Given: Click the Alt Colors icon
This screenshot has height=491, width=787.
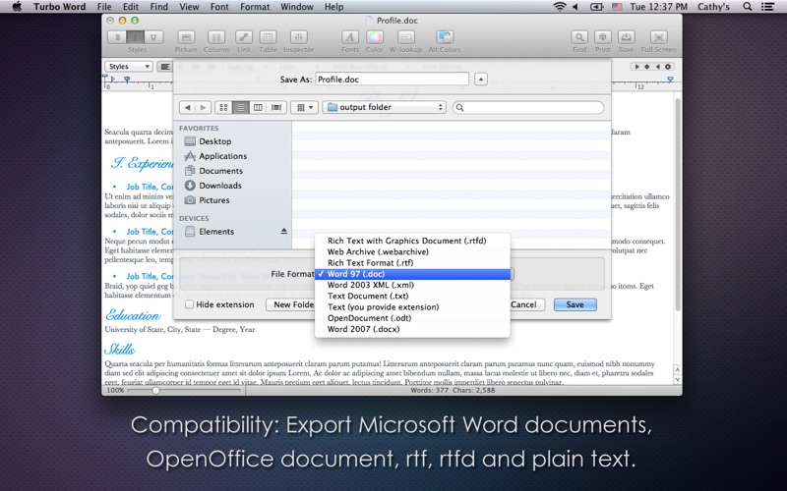Looking at the screenshot, I should click(445, 37).
